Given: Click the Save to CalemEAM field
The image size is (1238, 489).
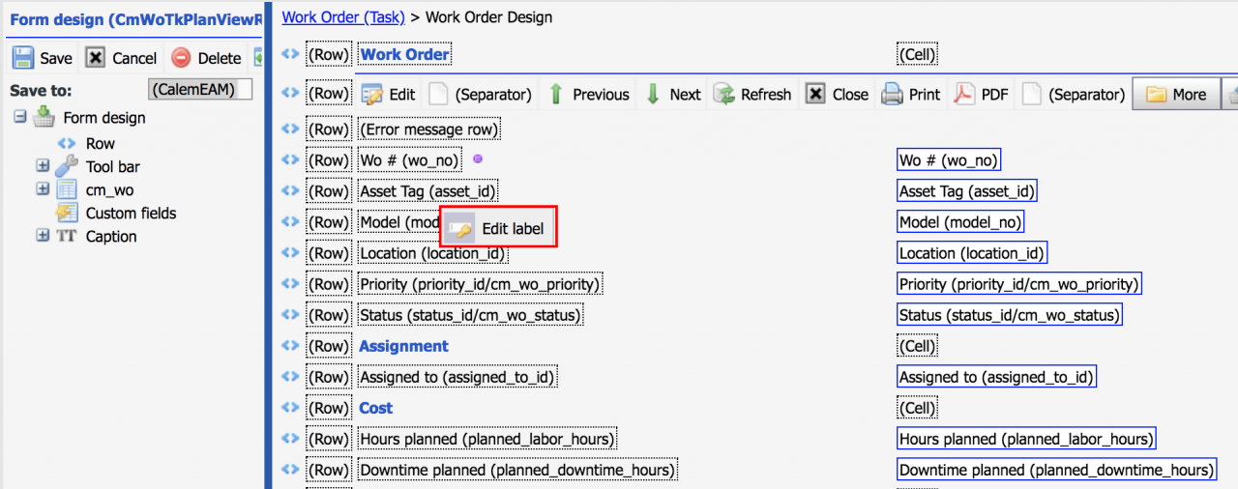Looking at the screenshot, I should [x=199, y=89].
